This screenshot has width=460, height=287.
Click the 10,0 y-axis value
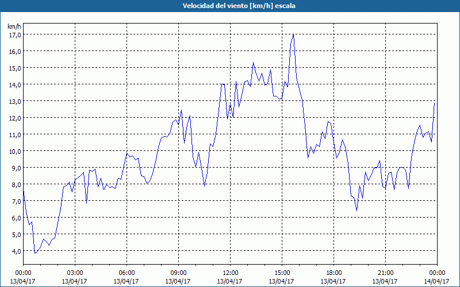[15, 151]
